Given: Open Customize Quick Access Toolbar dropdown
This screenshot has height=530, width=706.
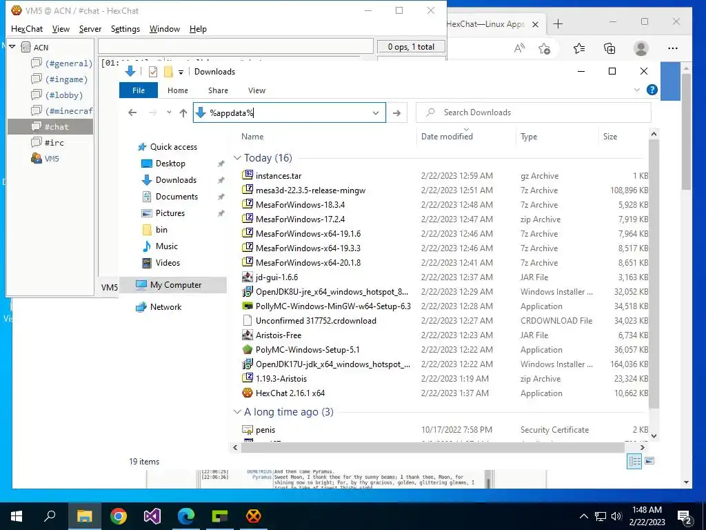Looking at the screenshot, I should pos(181,72).
